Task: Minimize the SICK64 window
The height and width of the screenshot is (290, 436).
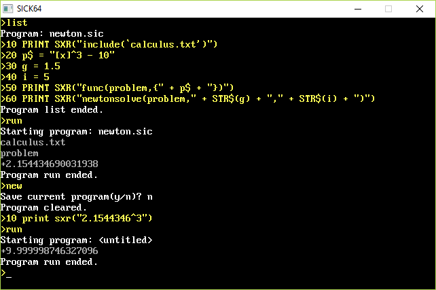Action: click(x=358, y=9)
